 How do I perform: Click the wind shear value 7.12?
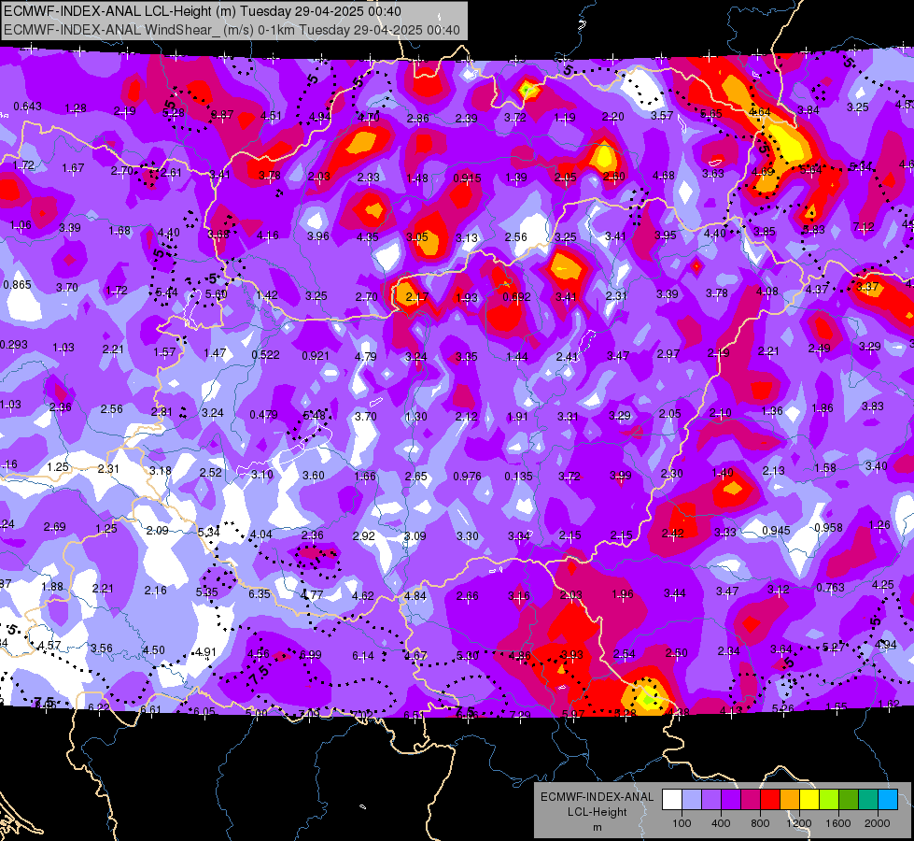[x=864, y=226]
